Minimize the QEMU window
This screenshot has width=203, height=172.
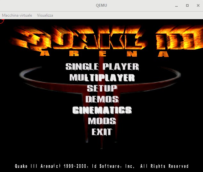pos(176,5)
